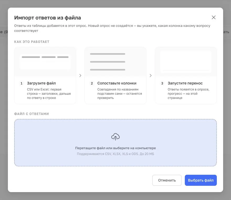This screenshot has width=231, height=200.
Task: Close the import answers dialog
Action: pos(214,17)
